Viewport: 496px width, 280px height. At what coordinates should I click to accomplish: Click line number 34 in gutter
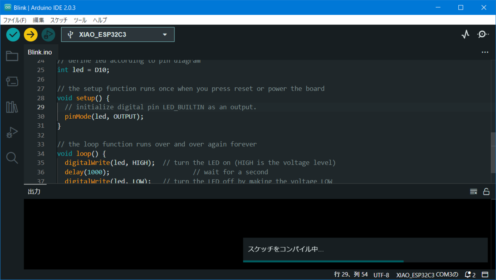[x=41, y=153]
